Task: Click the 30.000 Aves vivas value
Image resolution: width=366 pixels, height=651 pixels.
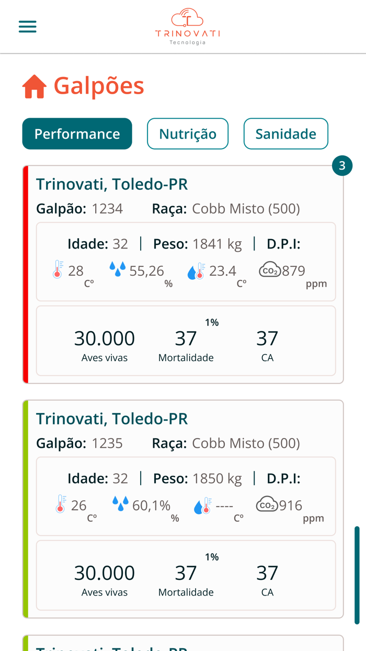Action: tap(104, 340)
